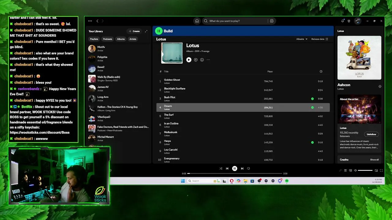Select track Golden Ghost

[243, 81]
